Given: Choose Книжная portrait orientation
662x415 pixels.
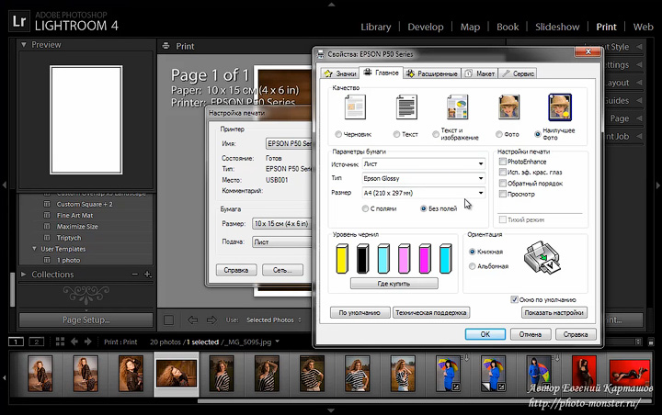Looking at the screenshot, I should 472,252.
